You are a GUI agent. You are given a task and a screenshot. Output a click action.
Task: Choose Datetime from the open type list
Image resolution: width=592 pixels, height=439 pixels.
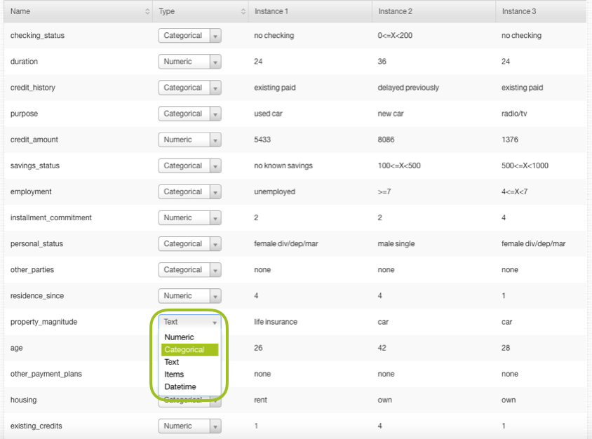[180, 386]
